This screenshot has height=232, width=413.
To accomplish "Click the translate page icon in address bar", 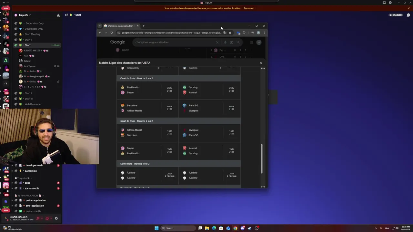I will (225, 33).
